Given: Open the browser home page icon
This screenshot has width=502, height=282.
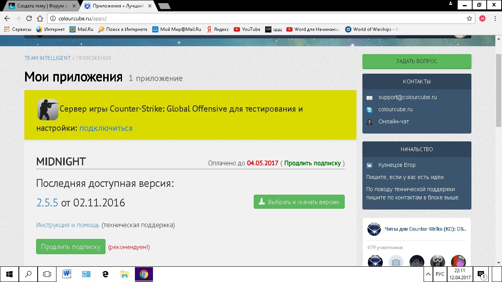Looking at the screenshot, I should (x=40, y=18).
